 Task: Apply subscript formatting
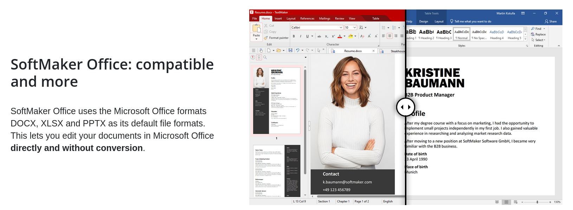[327, 36]
